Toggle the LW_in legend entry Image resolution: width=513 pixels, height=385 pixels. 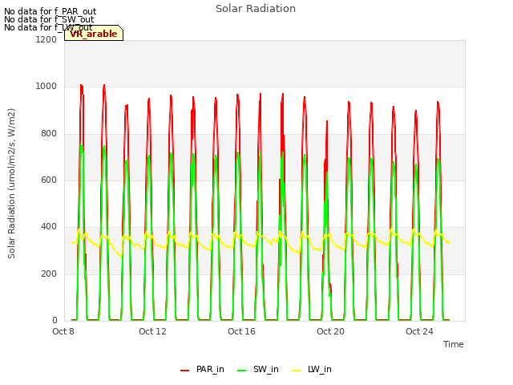tap(312, 369)
